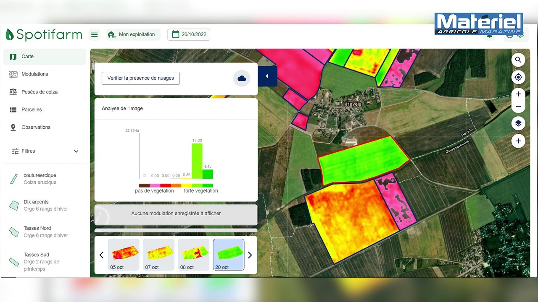Open the map layers selector
The width and height of the screenshot is (538, 302).
518,123
